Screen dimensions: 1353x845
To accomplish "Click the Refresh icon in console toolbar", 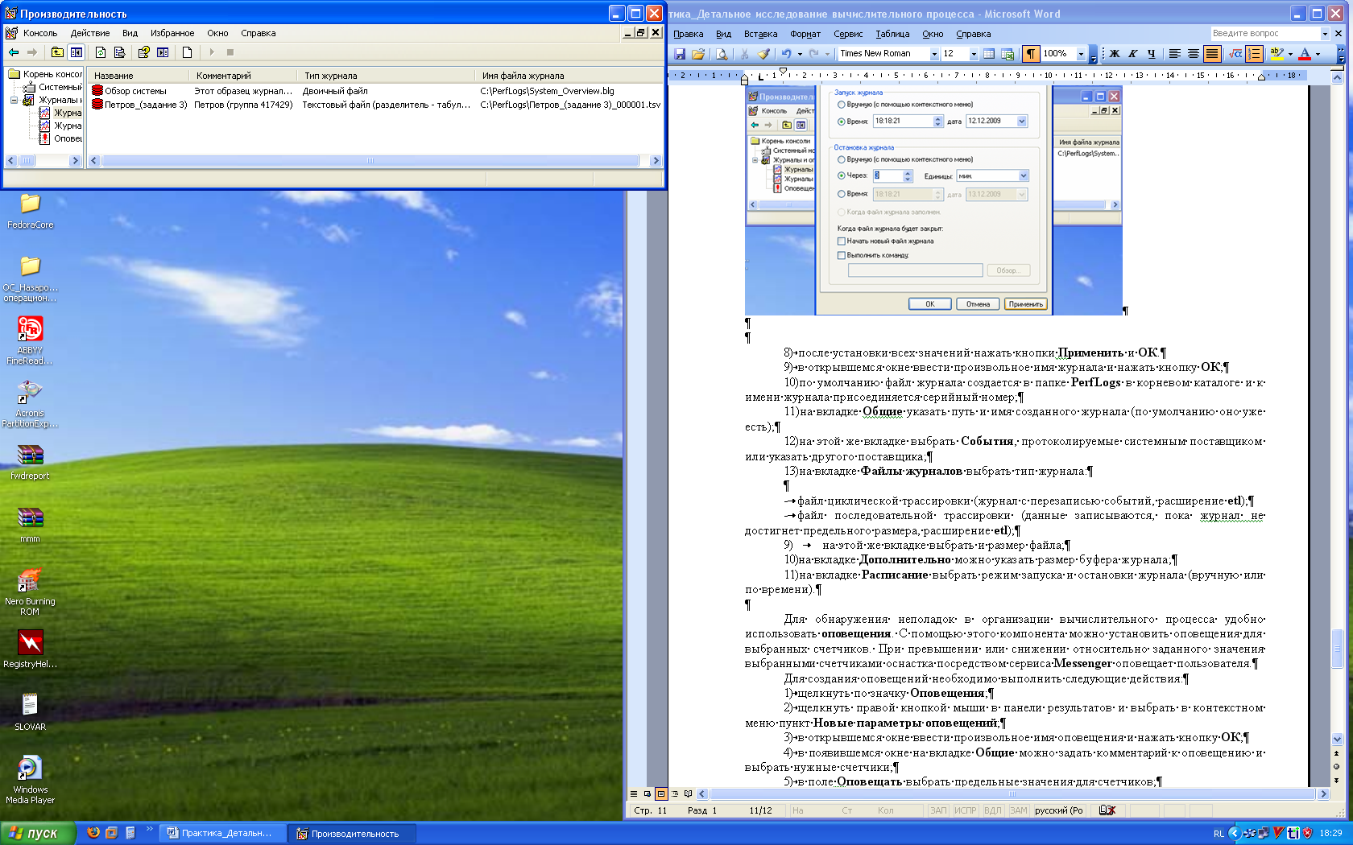I will (x=101, y=52).
